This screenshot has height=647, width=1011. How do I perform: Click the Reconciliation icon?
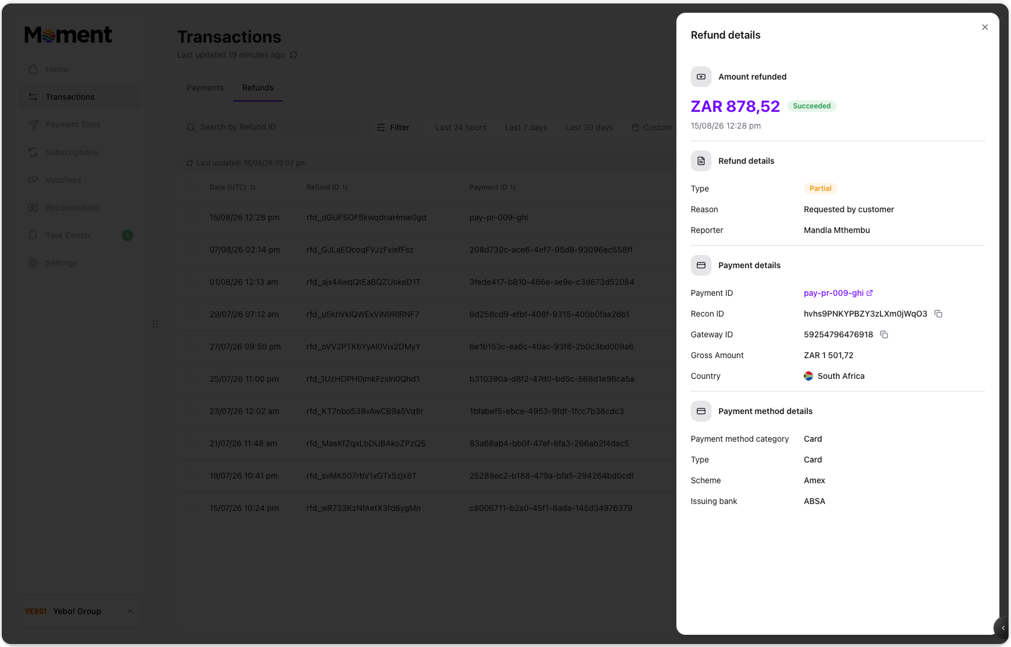33,208
